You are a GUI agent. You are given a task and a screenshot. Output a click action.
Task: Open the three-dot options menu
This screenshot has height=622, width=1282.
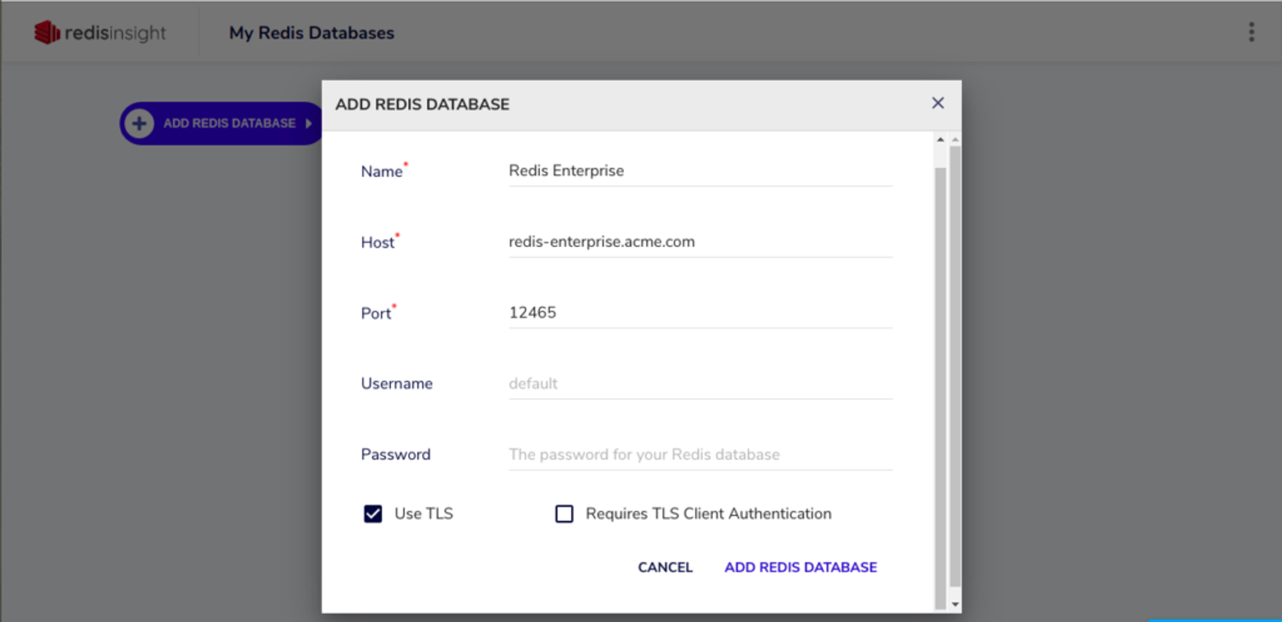[x=1251, y=32]
